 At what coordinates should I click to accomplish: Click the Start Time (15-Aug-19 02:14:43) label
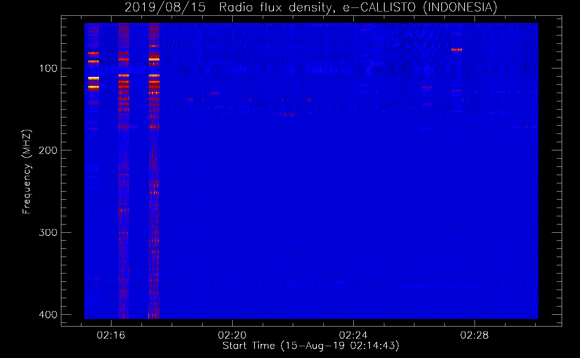(x=311, y=346)
